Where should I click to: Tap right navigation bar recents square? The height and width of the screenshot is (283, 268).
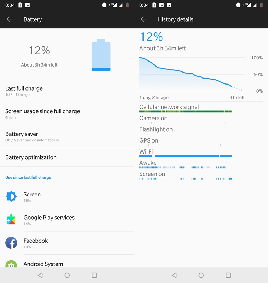pos(228,275)
